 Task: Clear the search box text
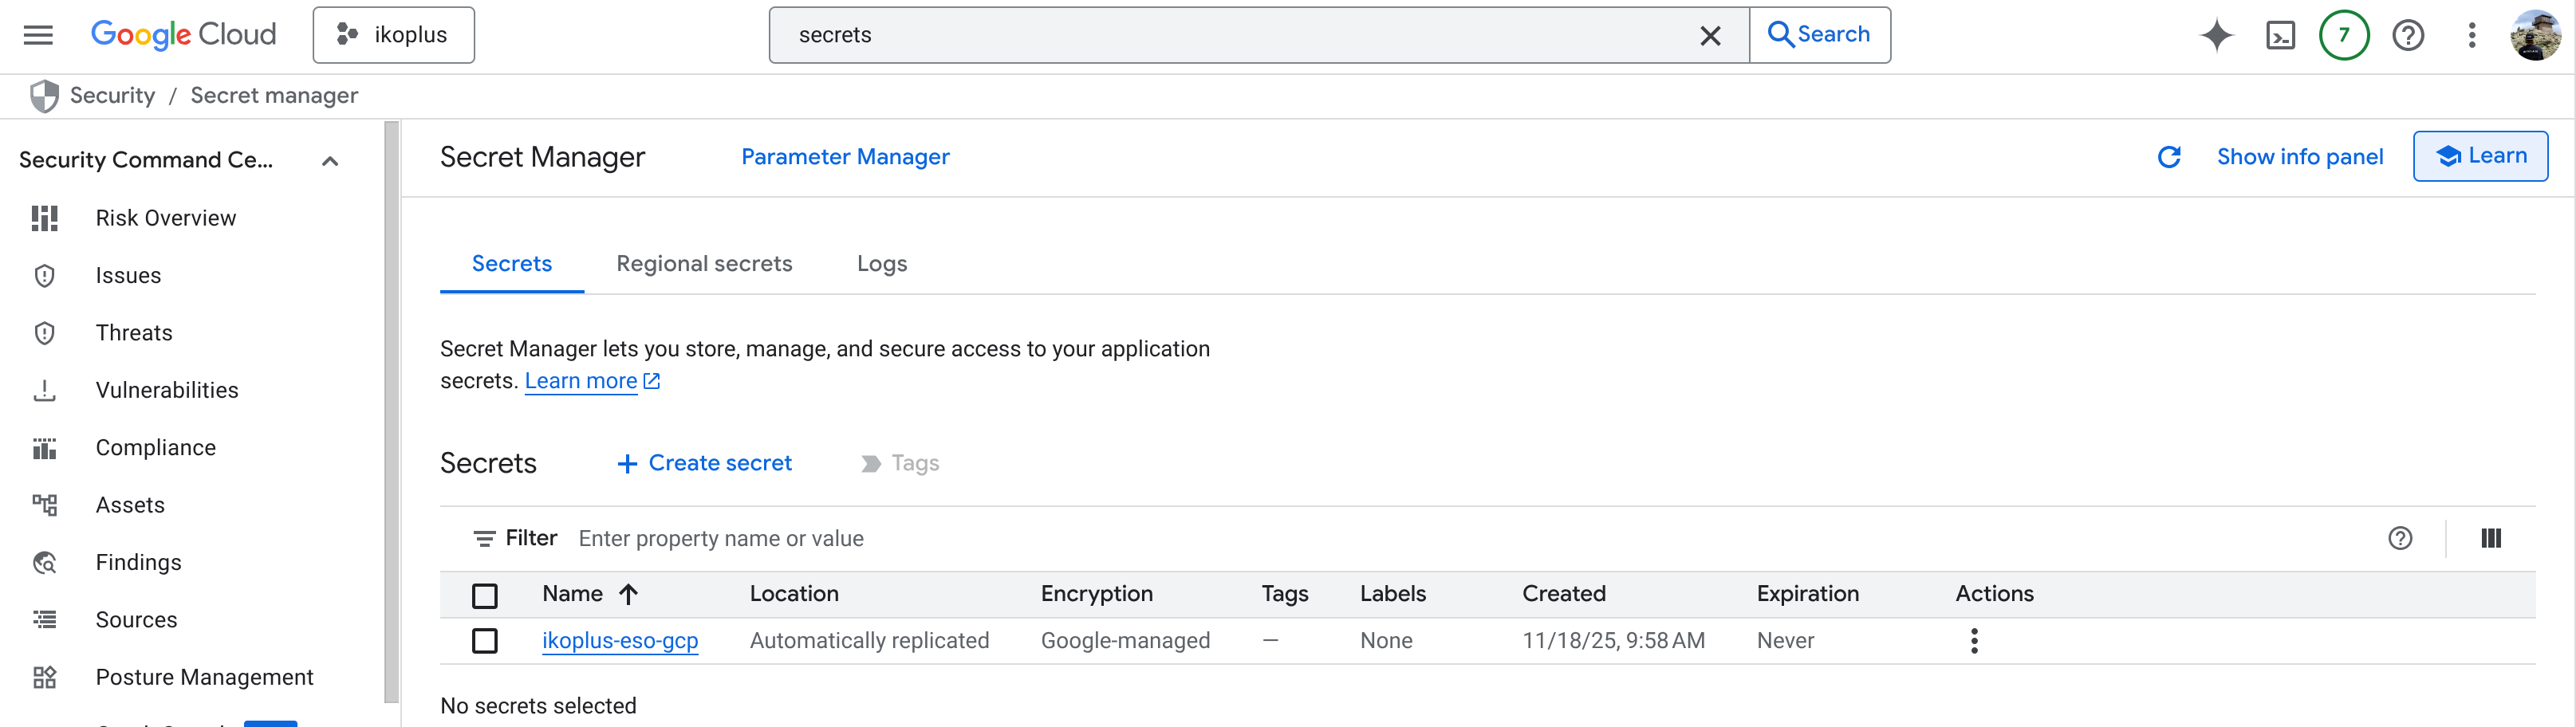click(1710, 35)
